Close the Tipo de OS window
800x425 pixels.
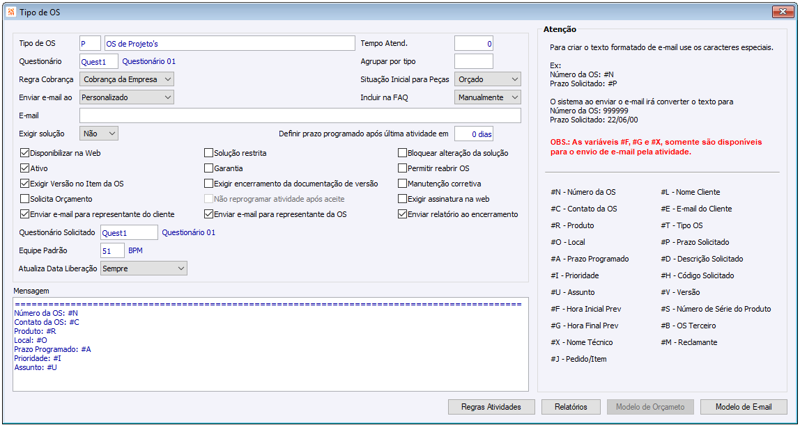click(783, 12)
